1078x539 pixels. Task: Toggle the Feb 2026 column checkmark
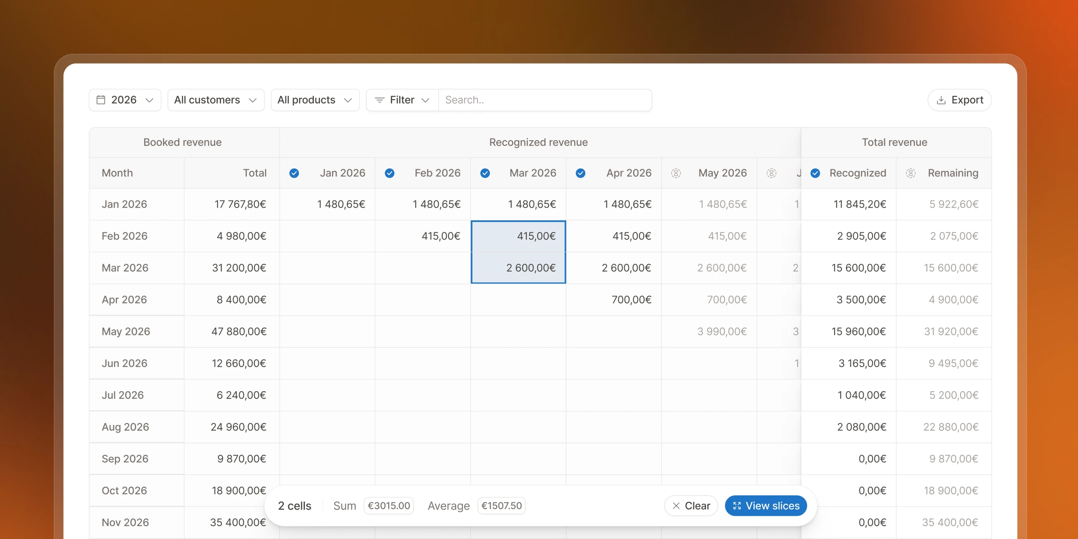(390, 173)
